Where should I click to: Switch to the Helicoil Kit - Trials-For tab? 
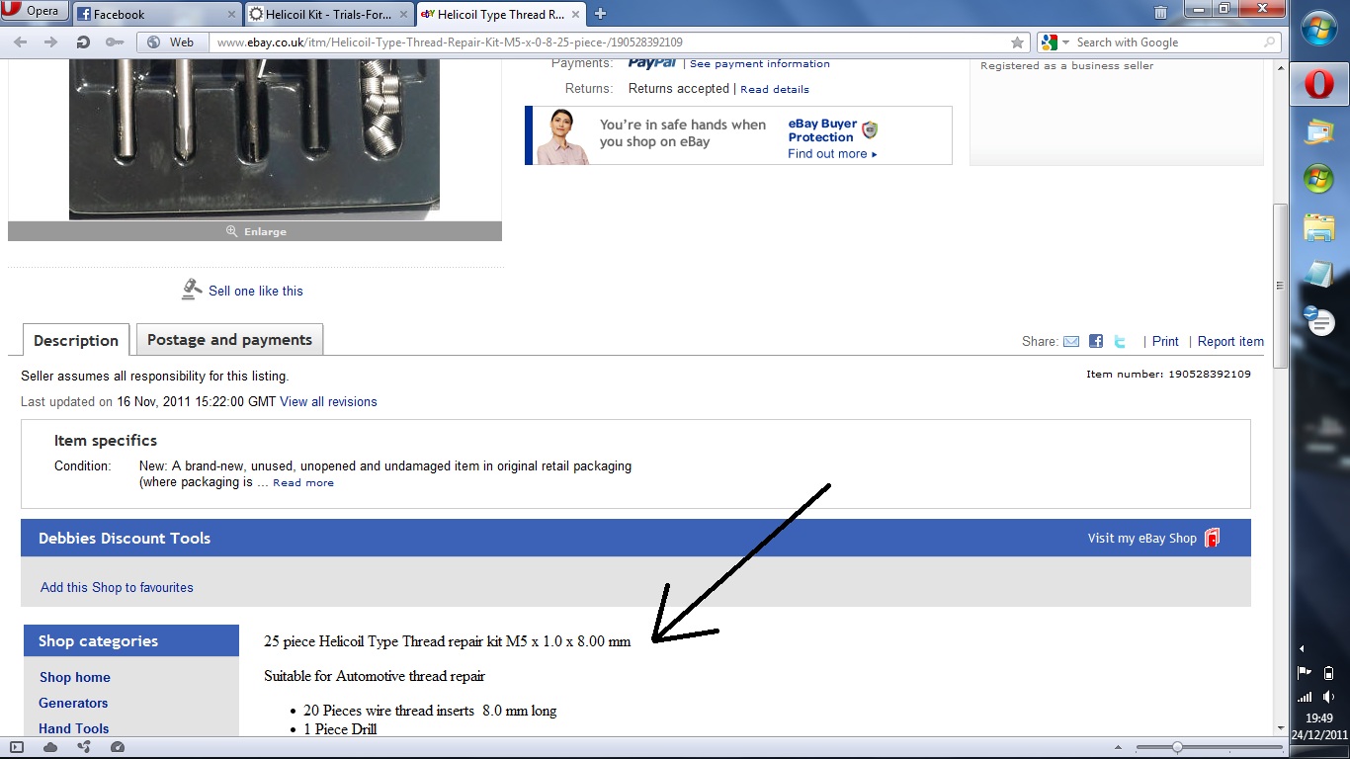pyautogui.click(x=329, y=14)
